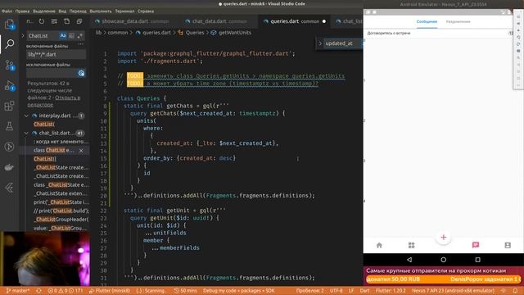Open the Вид menu
The height and width of the screenshot is (295, 524).
[62, 11]
